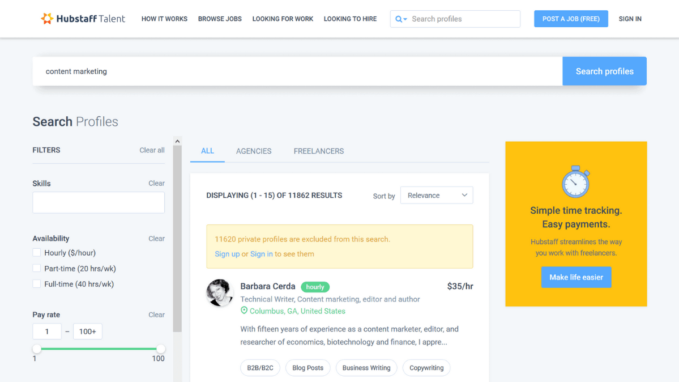This screenshot has height=382, width=679.
Task: Focus the minimum pay rate field
Action: point(47,331)
